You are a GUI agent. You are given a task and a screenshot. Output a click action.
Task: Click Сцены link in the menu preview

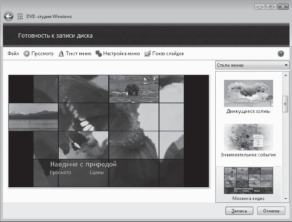point(97,173)
